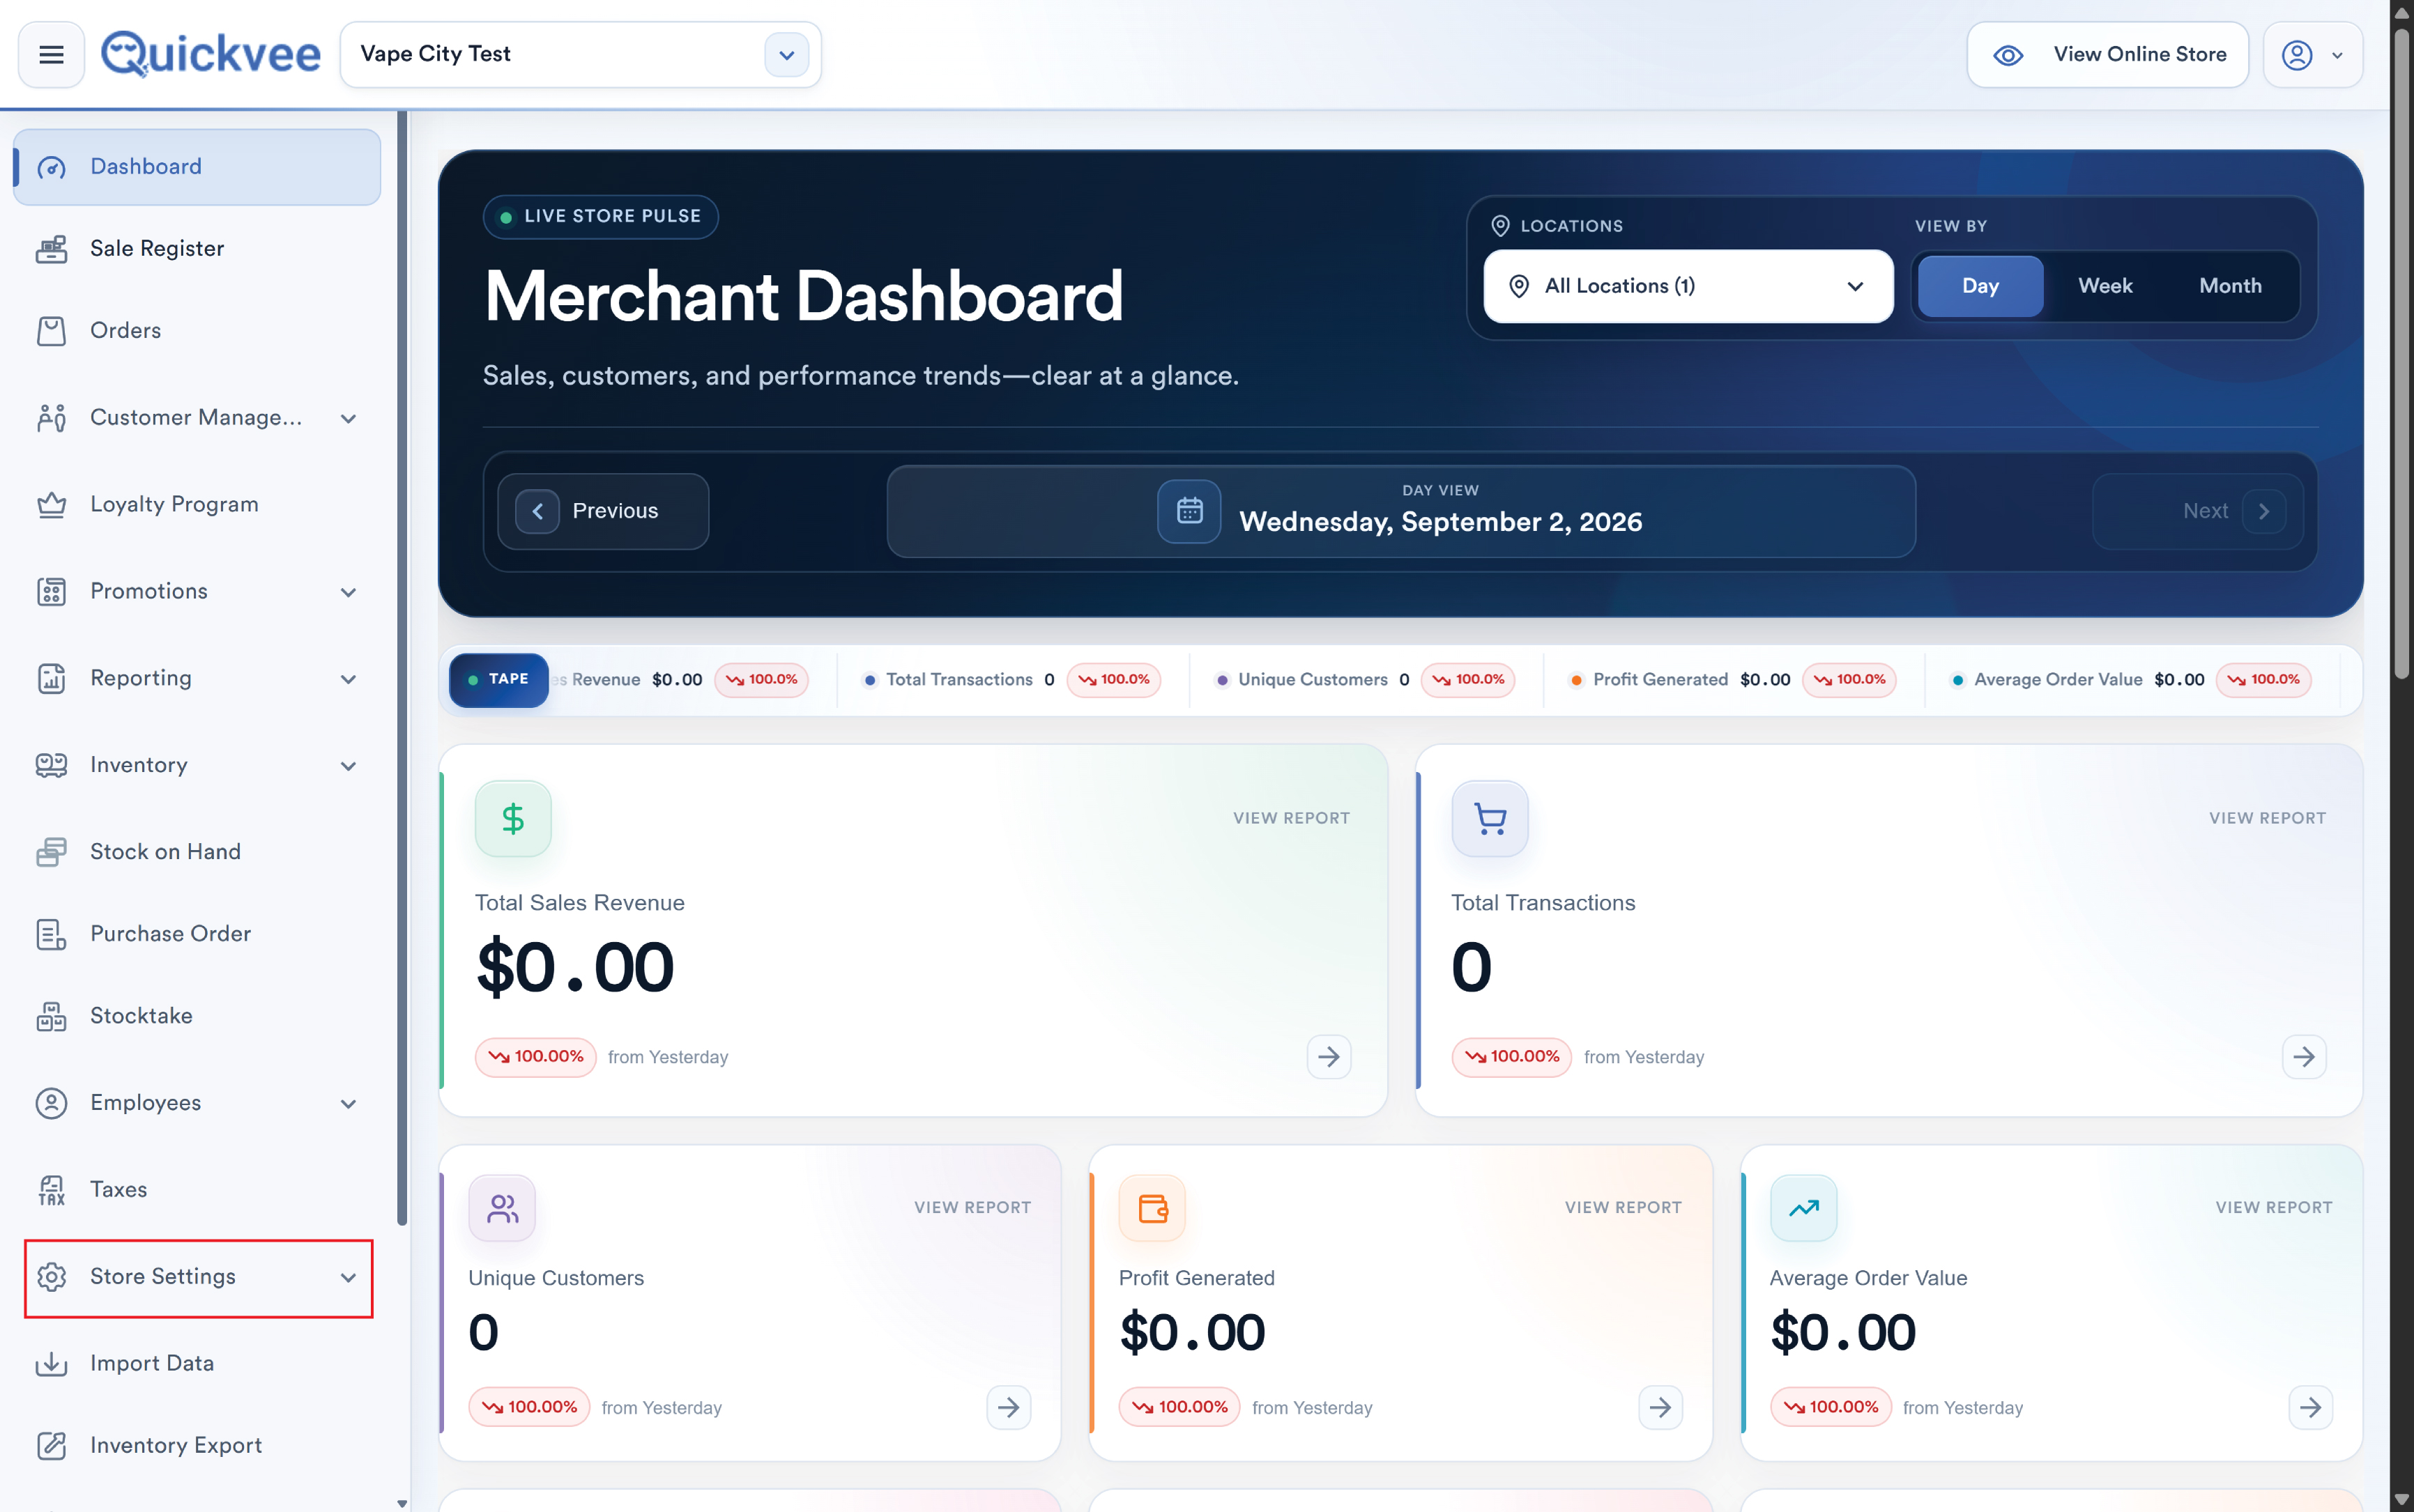Click the eye icon beside View Online Store
Image resolution: width=2414 pixels, height=1512 pixels.
pyautogui.click(x=2008, y=55)
